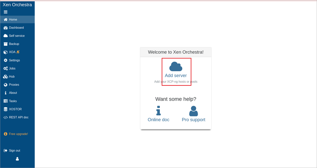Click the Hub cubes icon

click(6, 77)
